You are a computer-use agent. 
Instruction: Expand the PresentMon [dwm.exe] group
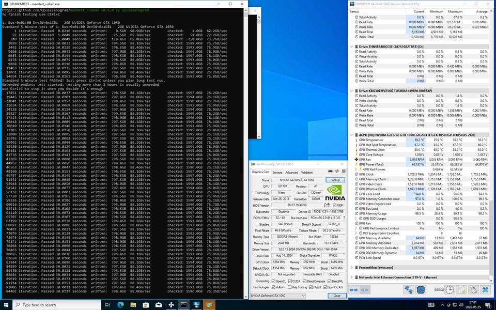point(352,268)
